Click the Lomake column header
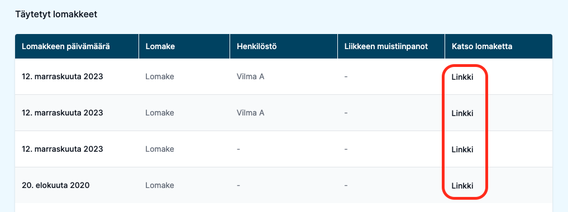568x212 pixels. [x=160, y=46]
